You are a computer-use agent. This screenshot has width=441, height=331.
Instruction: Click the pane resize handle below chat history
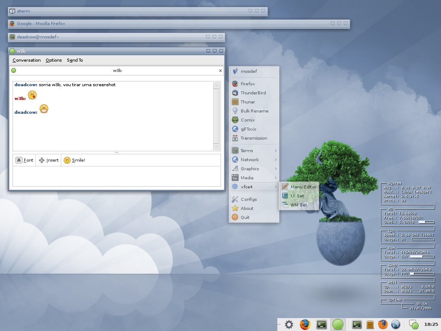click(x=116, y=152)
